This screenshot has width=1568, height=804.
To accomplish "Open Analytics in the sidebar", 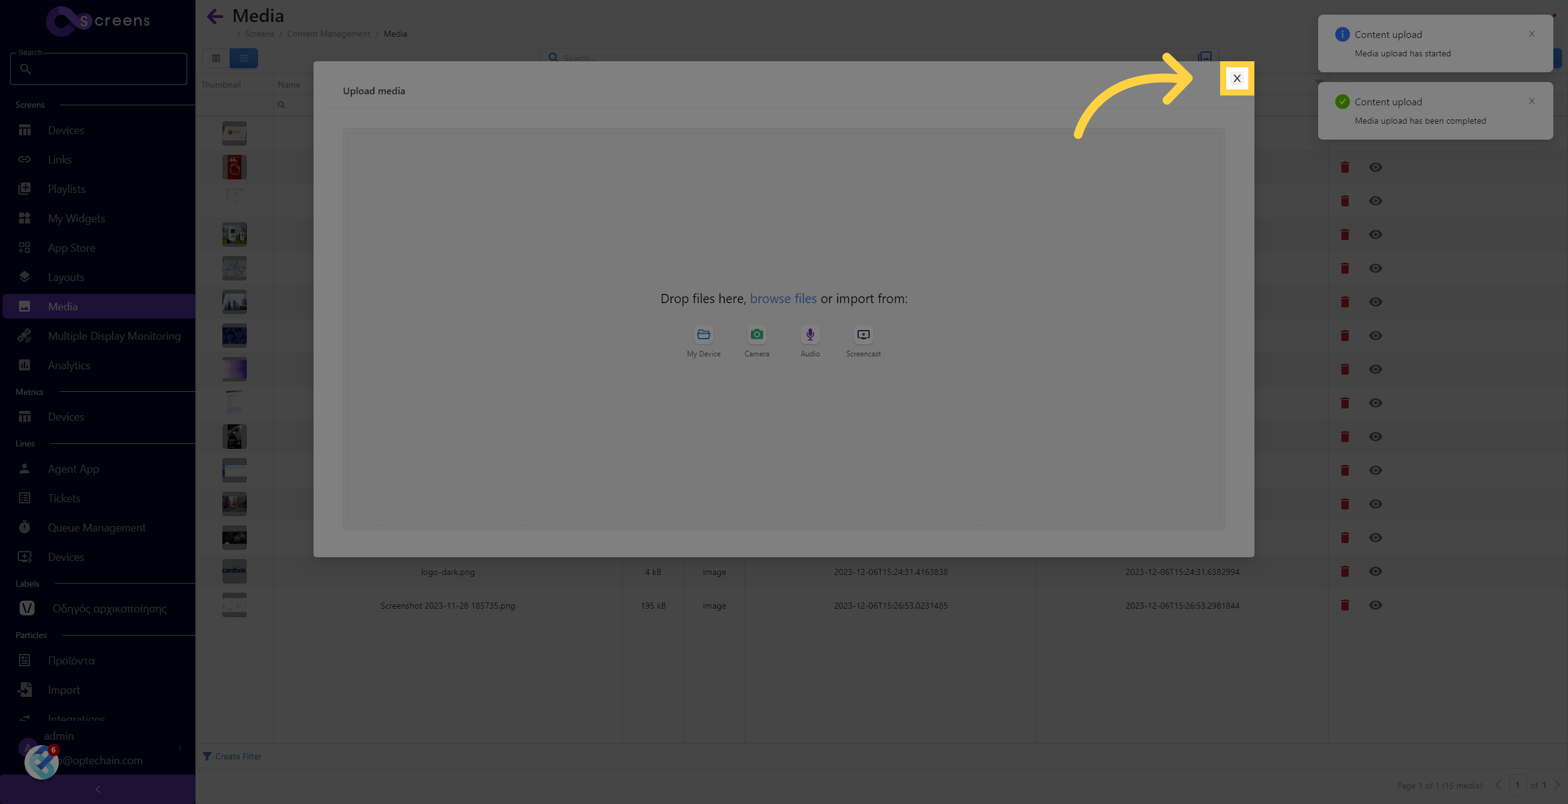I will [69, 366].
